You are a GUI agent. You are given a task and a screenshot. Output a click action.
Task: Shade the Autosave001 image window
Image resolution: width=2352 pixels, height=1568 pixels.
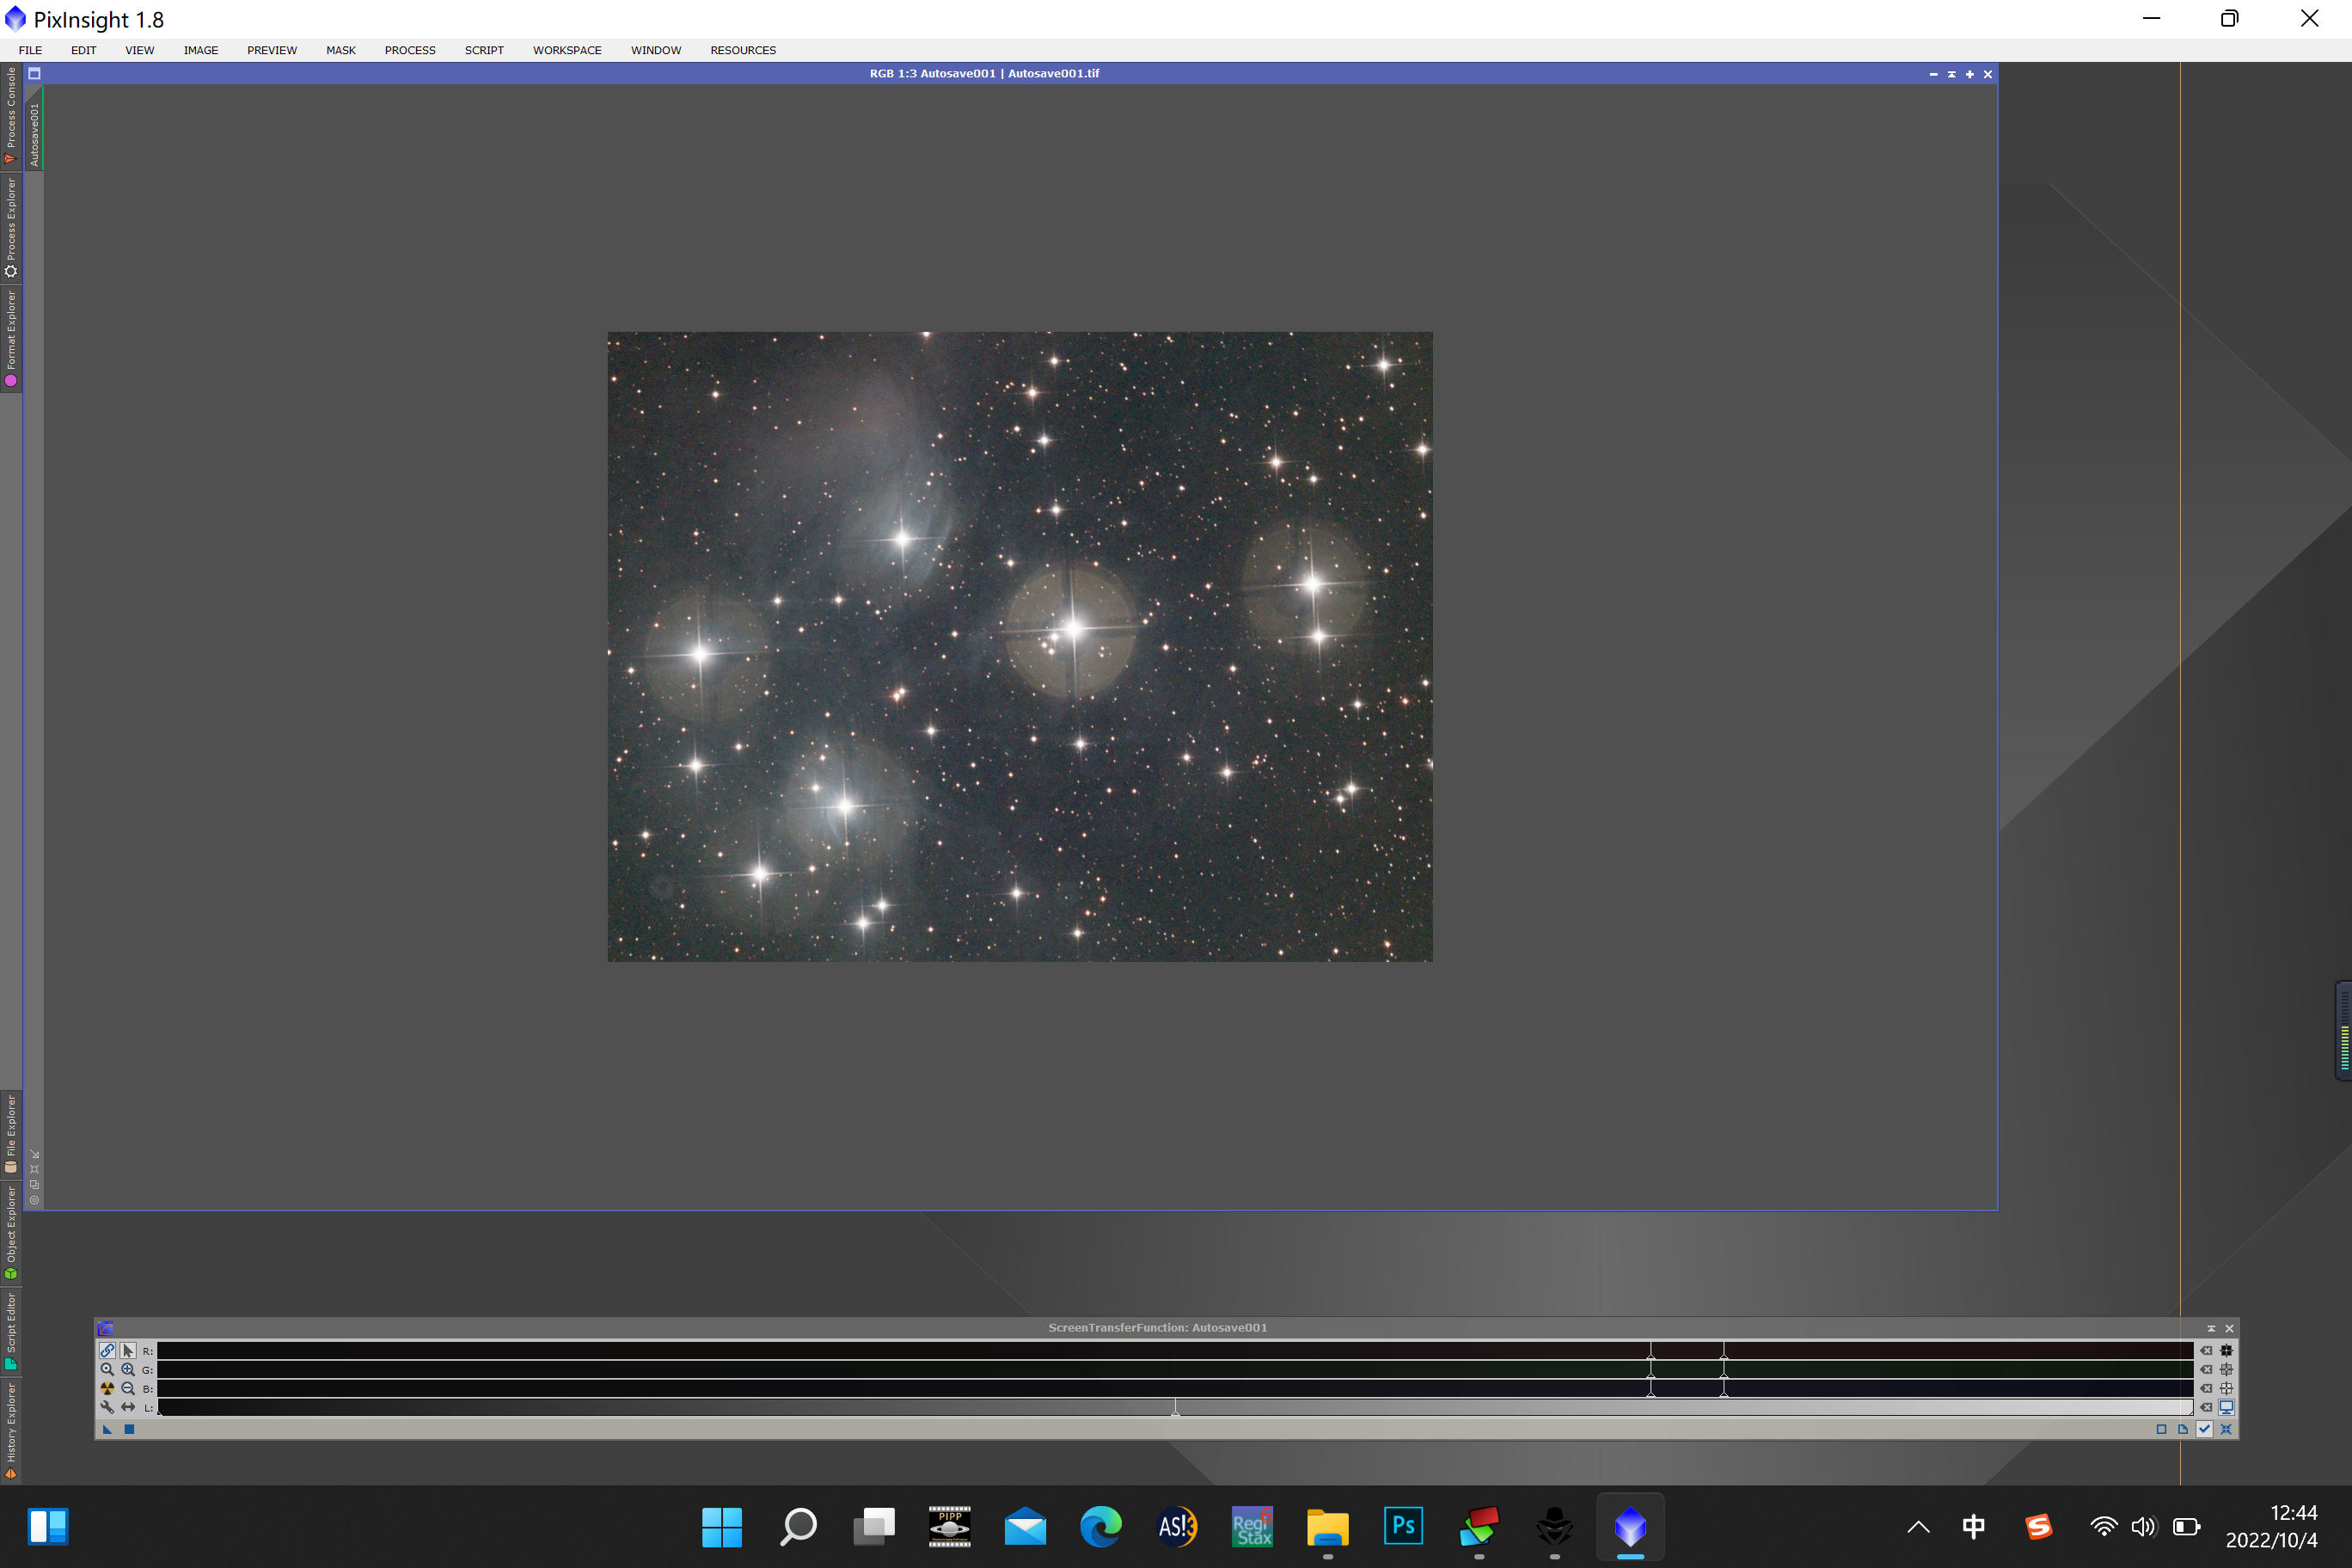click(x=1951, y=74)
